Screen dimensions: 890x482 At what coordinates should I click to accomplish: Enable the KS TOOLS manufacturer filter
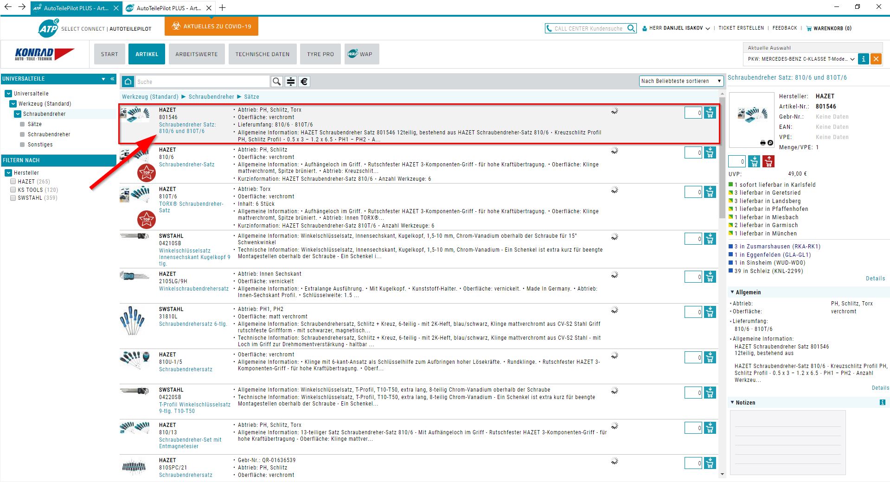click(x=13, y=190)
